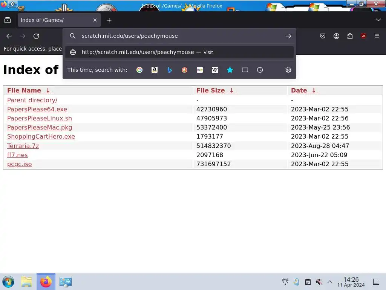Close the Index of /Games/ tab
This screenshot has width=386, height=290.
(95, 20)
